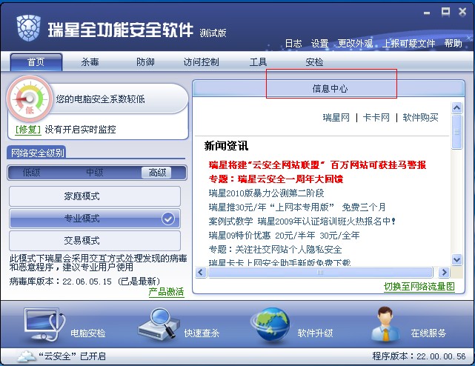Screen dimensions: 475x366
Task: Click the security level gauge dial
Action: pos(29,99)
